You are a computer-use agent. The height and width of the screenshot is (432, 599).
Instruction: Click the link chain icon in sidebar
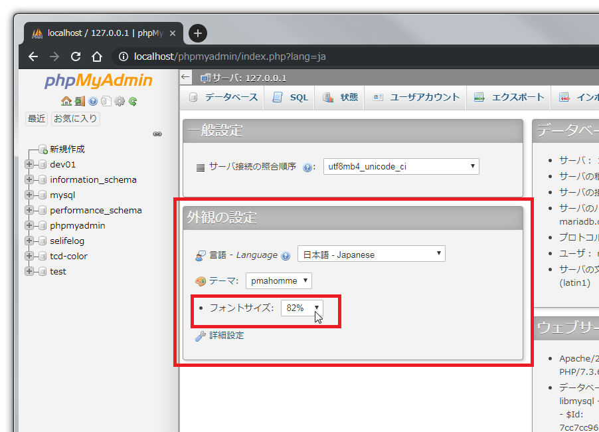coord(157,134)
